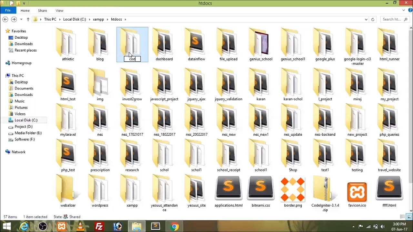Open XAMPP control panel from taskbar
The width and height of the screenshot is (413, 232).
pyautogui.click(x=61, y=227)
